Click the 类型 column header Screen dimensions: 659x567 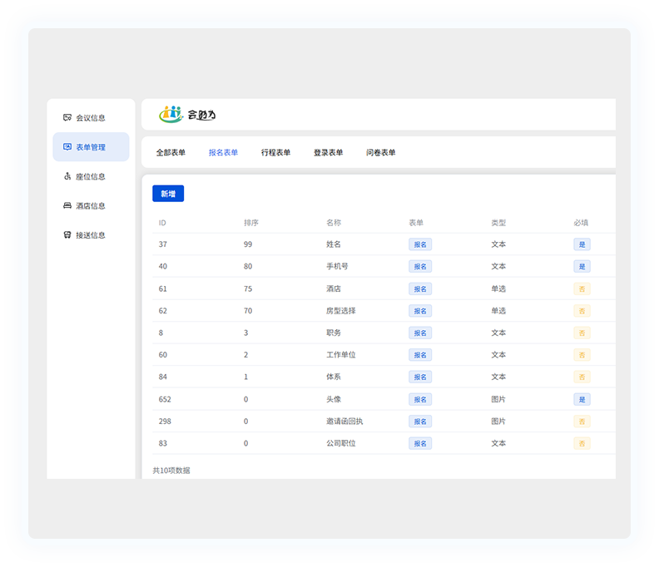coord(498,223)
